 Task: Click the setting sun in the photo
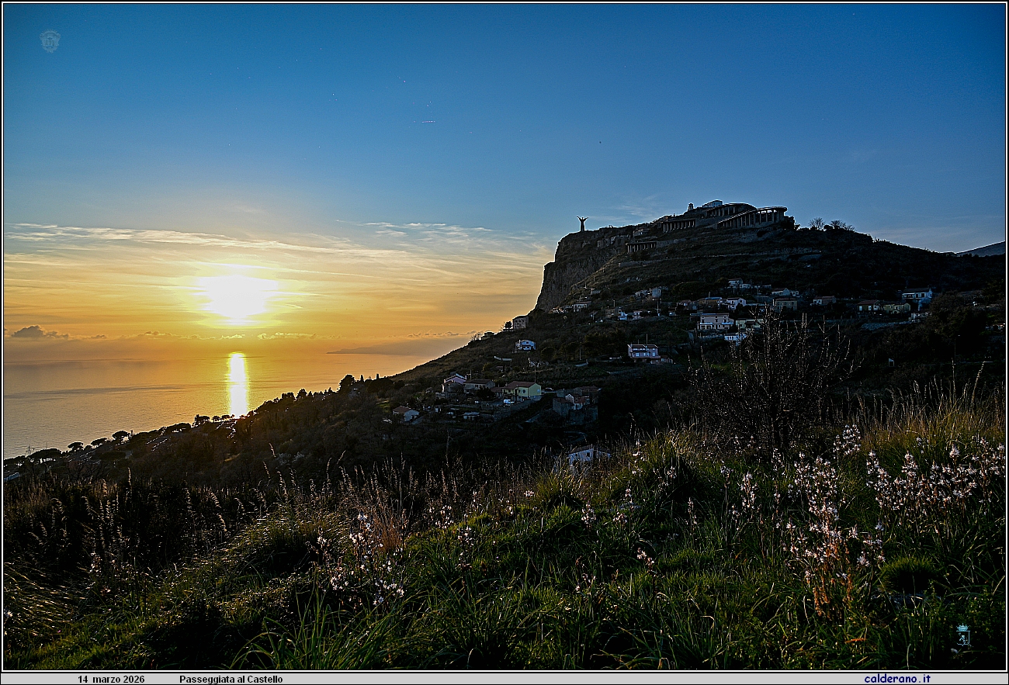[237, 296]
